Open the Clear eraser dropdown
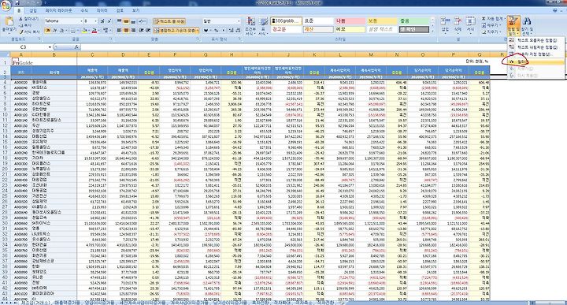Screen dimensions: 567x305 coord(491,32)
